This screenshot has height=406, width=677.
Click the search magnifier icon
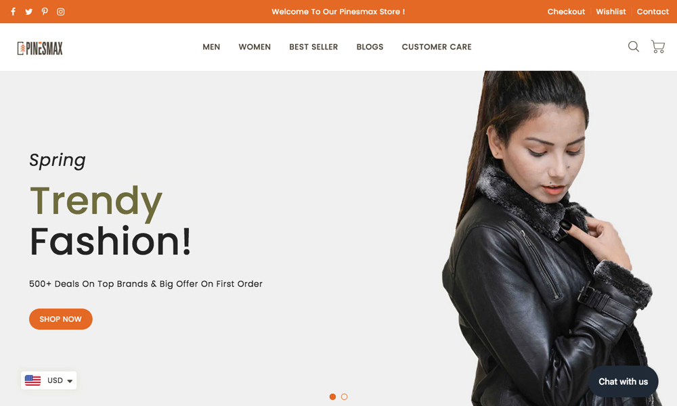(x=634, y=47)
